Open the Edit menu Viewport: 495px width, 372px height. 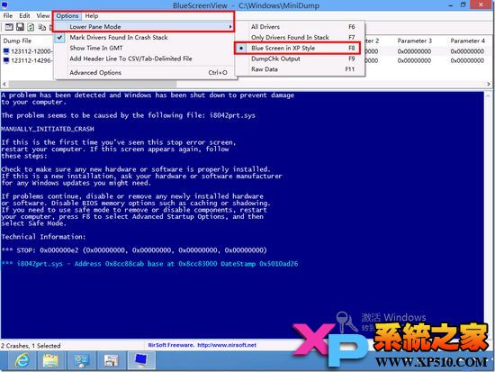coord(24,16)
